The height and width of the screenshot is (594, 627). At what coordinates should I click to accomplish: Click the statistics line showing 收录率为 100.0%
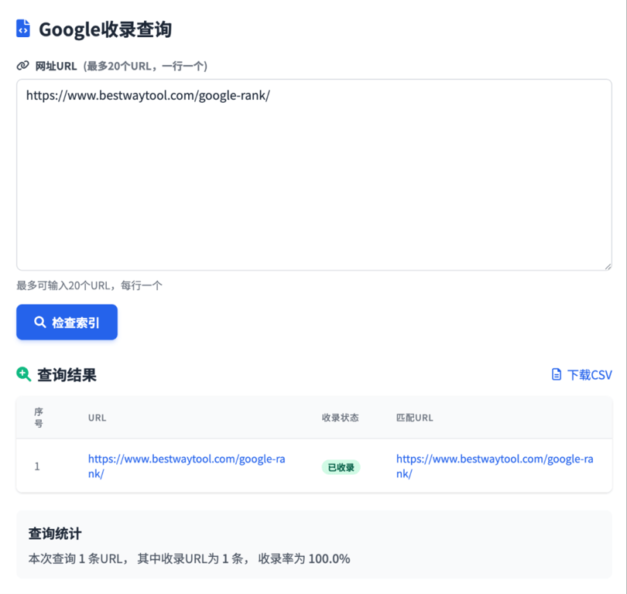coord(189,558)
